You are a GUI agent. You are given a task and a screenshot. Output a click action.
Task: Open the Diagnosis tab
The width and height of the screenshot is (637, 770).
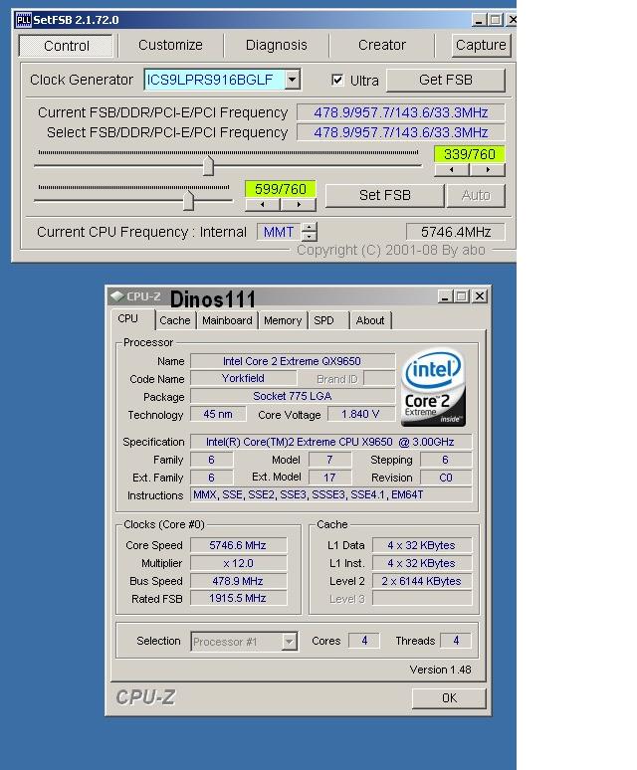click(276, 45)
